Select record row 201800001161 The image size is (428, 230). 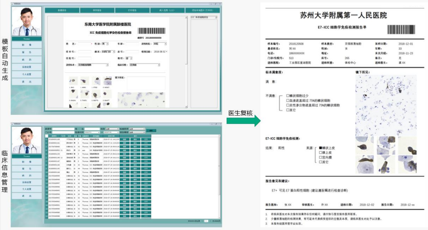pos(98,143)
